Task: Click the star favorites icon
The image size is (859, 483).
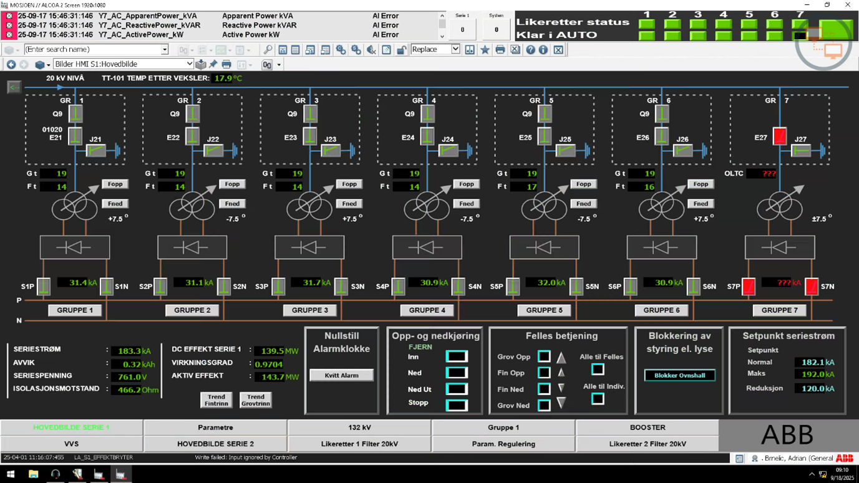Action: (x=485, y=50)
